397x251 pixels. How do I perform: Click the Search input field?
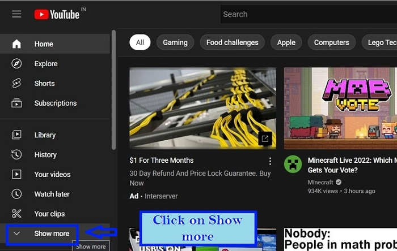(309, 14)
